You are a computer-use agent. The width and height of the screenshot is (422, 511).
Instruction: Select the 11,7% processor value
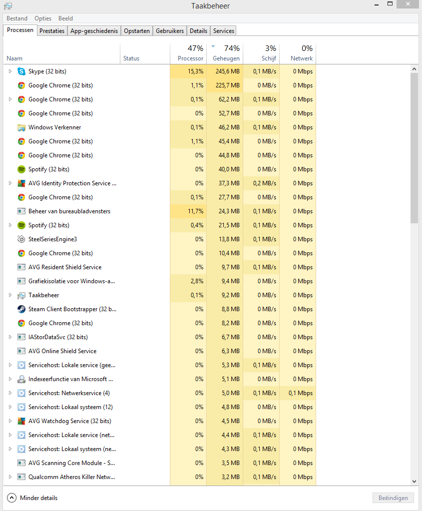(188, 211)
